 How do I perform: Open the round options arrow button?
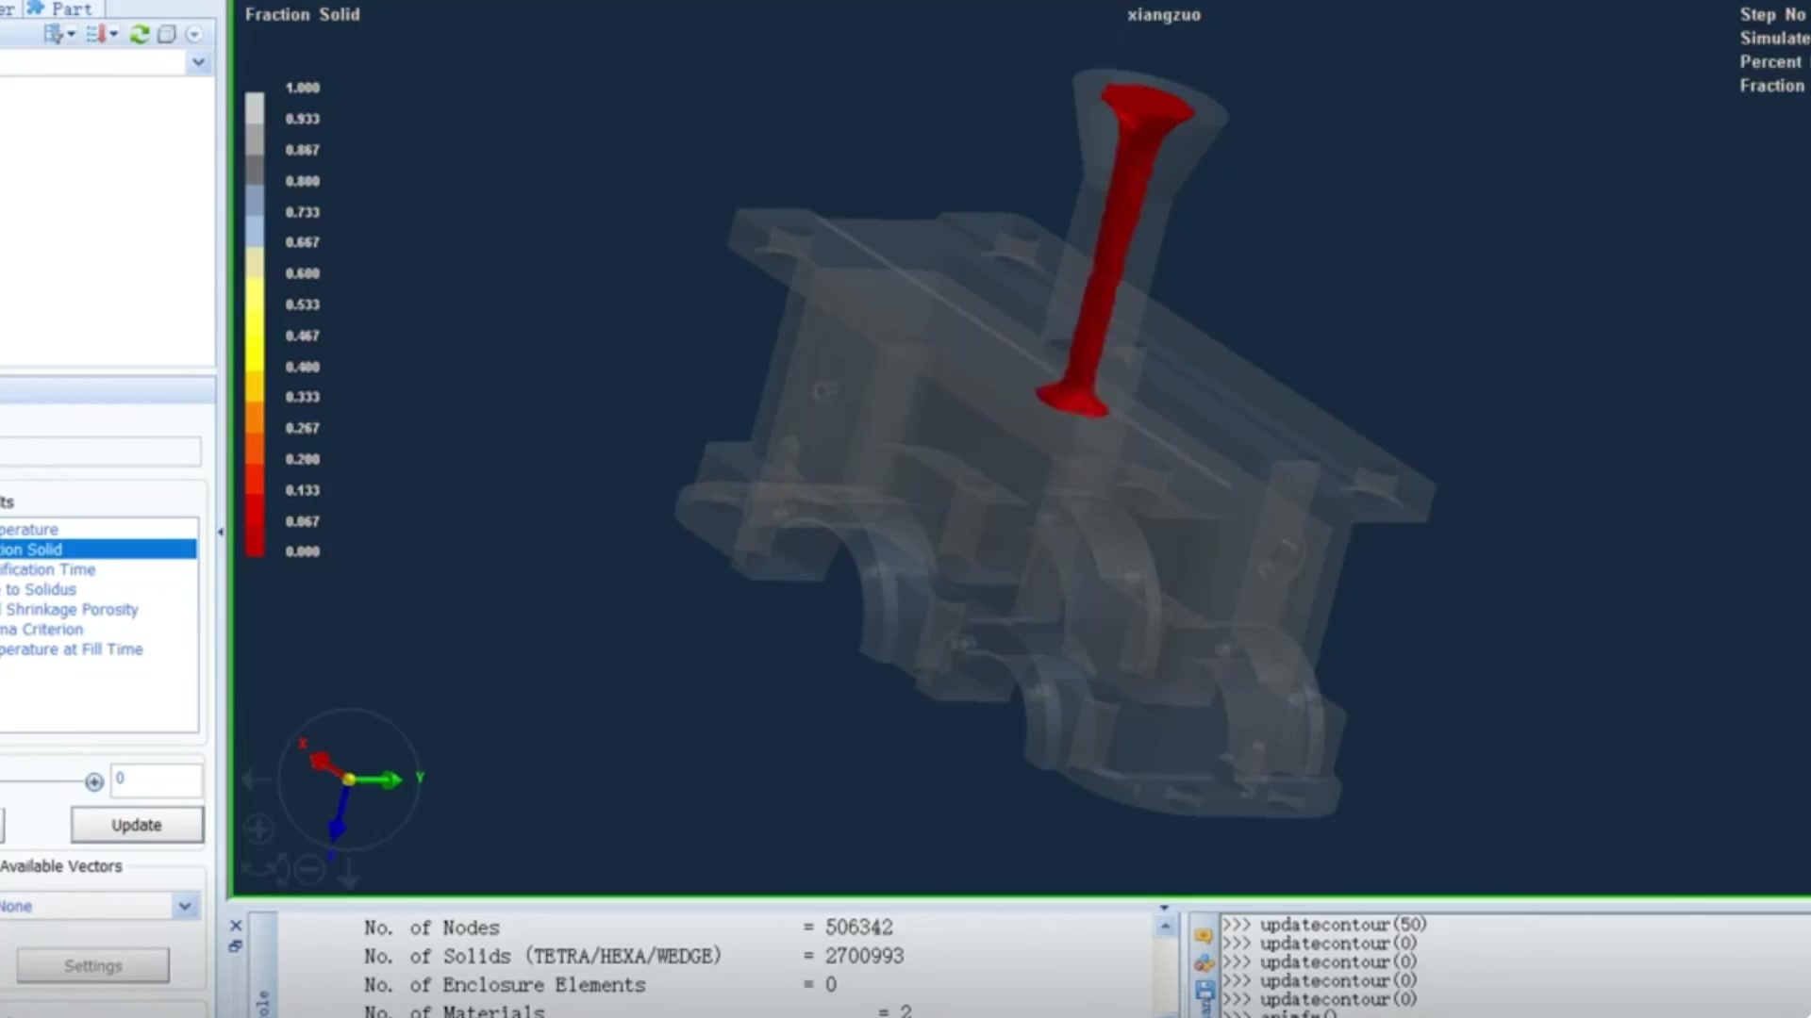(x=193, y=35)
